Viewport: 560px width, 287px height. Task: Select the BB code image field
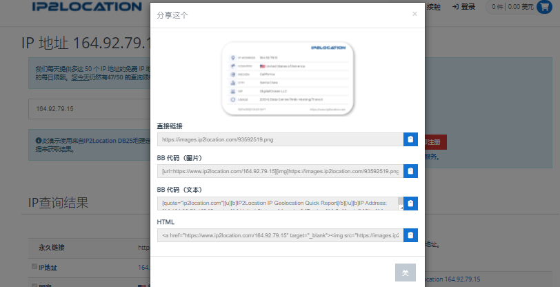tap(281, 171)
